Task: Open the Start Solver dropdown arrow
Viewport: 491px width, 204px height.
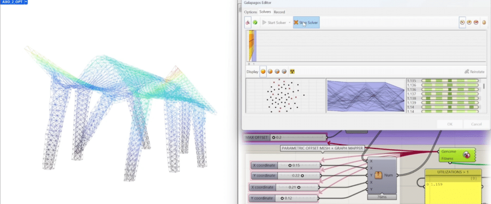Action: coord(290,23)
